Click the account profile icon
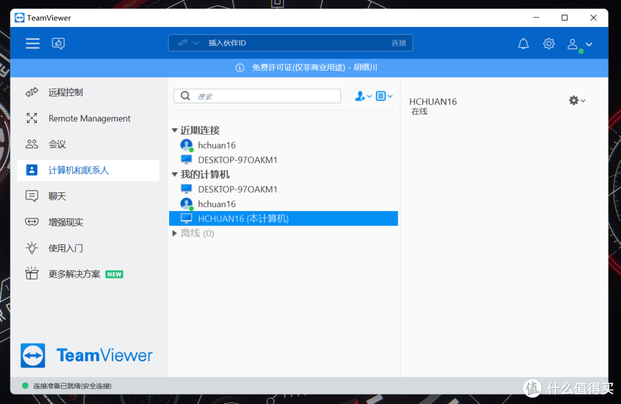 572,44
